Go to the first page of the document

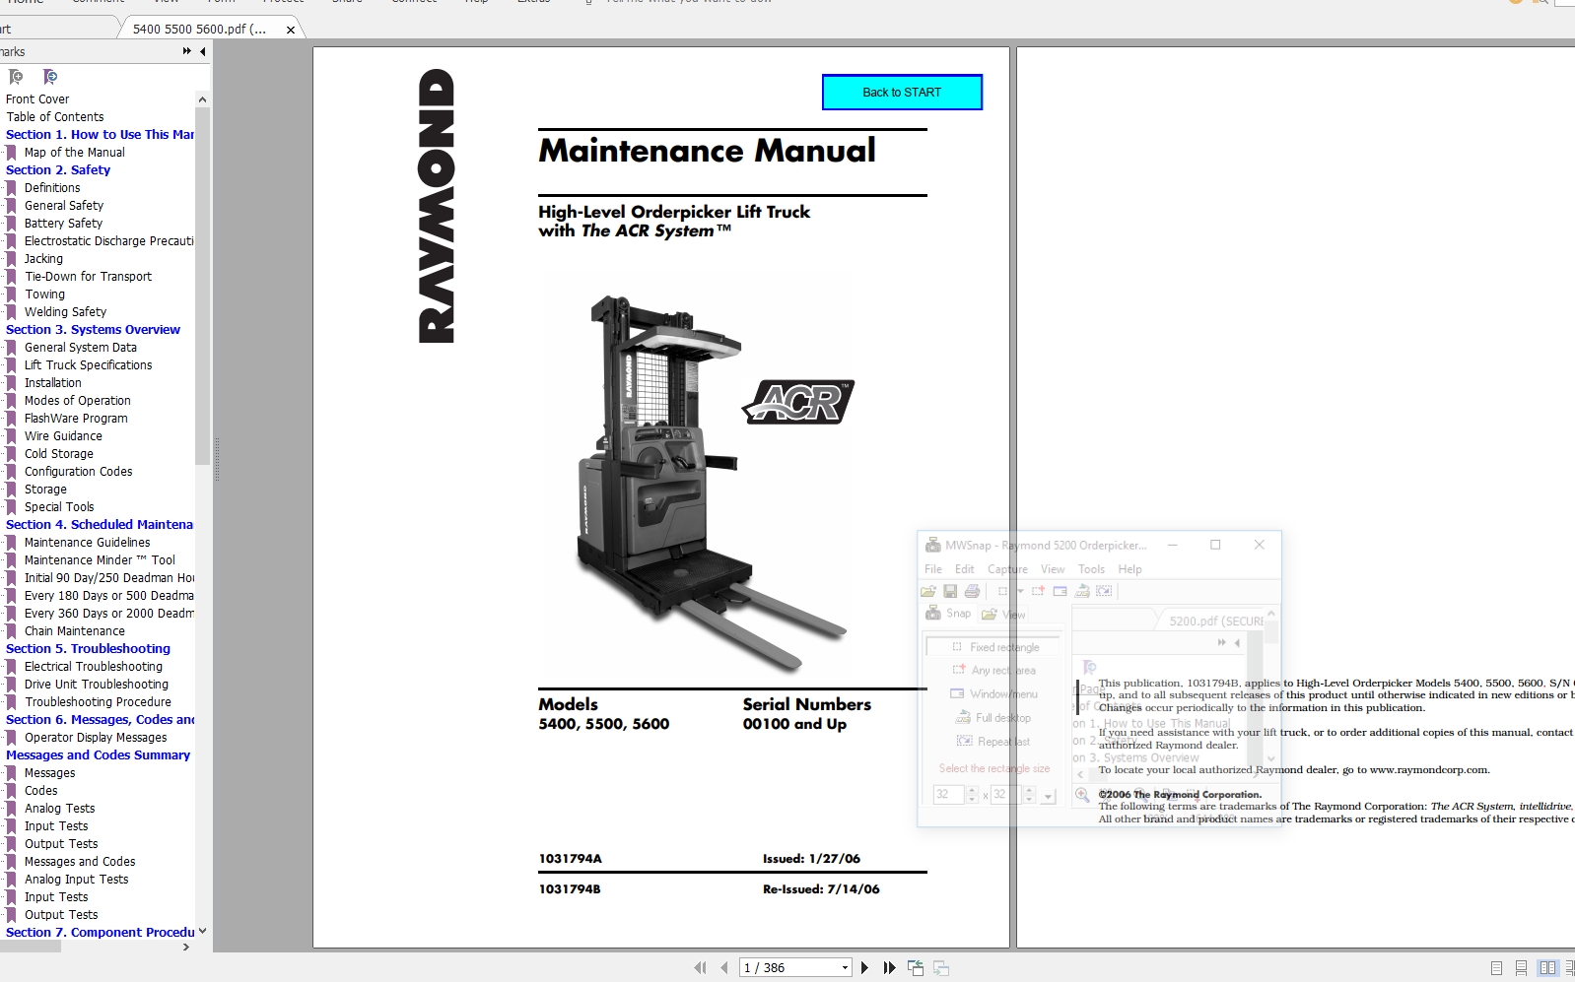700,968
